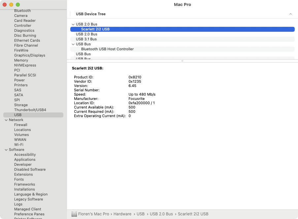Open Logs under Software

pyautogui.click(x=18, y=204)
